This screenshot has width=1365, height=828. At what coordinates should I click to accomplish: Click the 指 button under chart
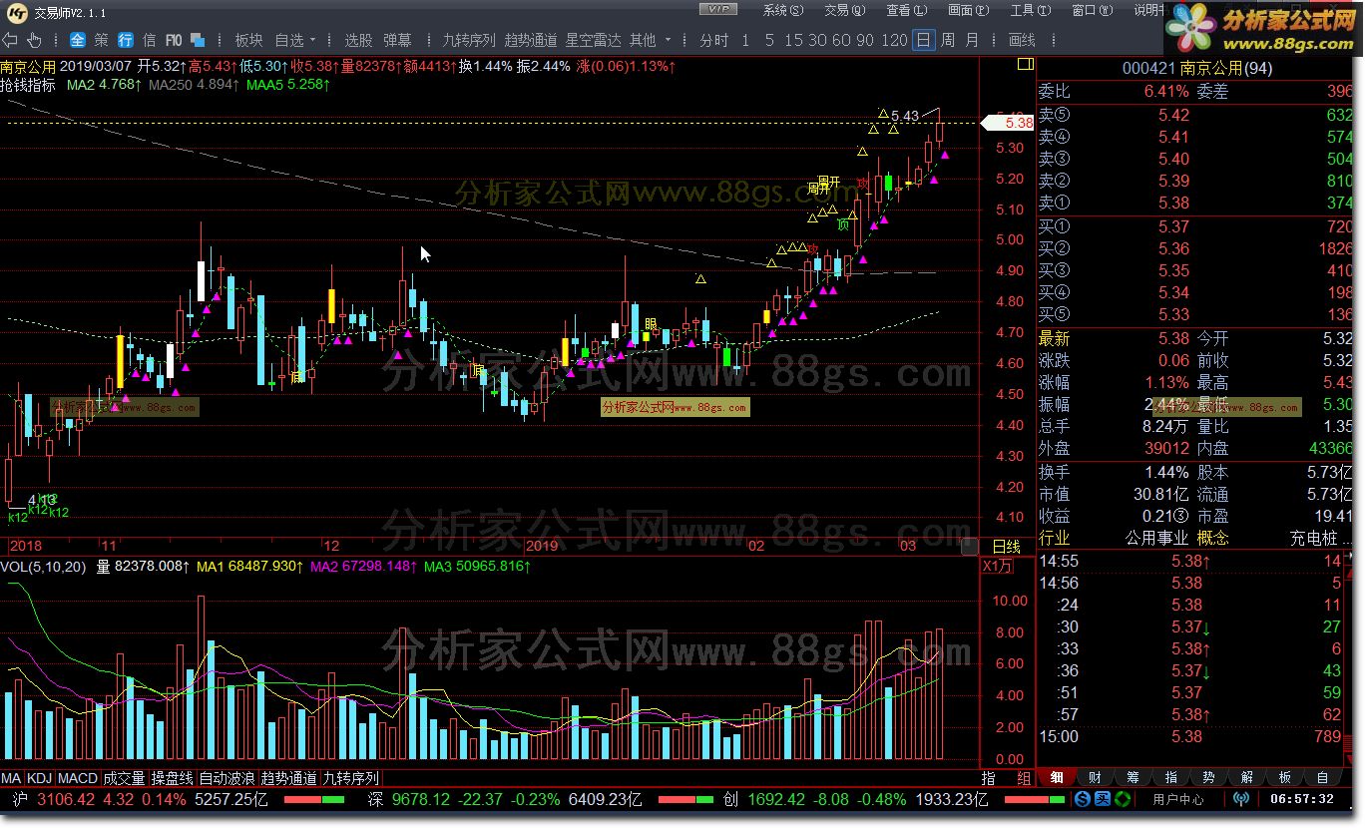coord(988,778)
